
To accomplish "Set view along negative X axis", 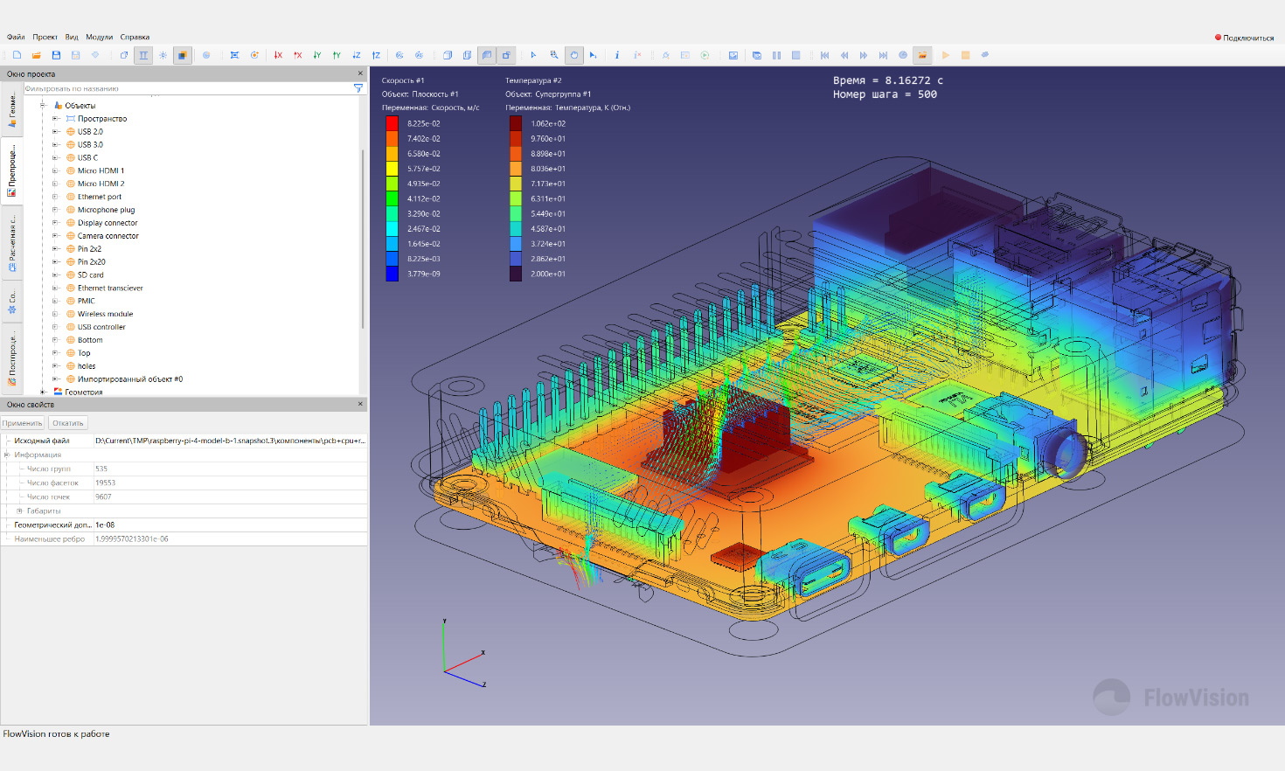I will coord(278,55).
